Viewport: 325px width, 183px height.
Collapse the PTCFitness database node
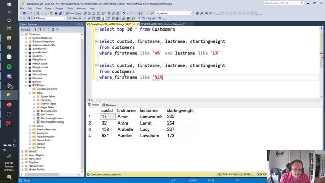(26, 85)
